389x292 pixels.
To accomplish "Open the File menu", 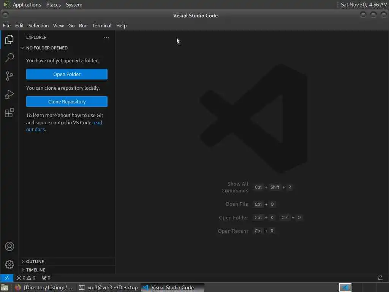I will 7,25.
